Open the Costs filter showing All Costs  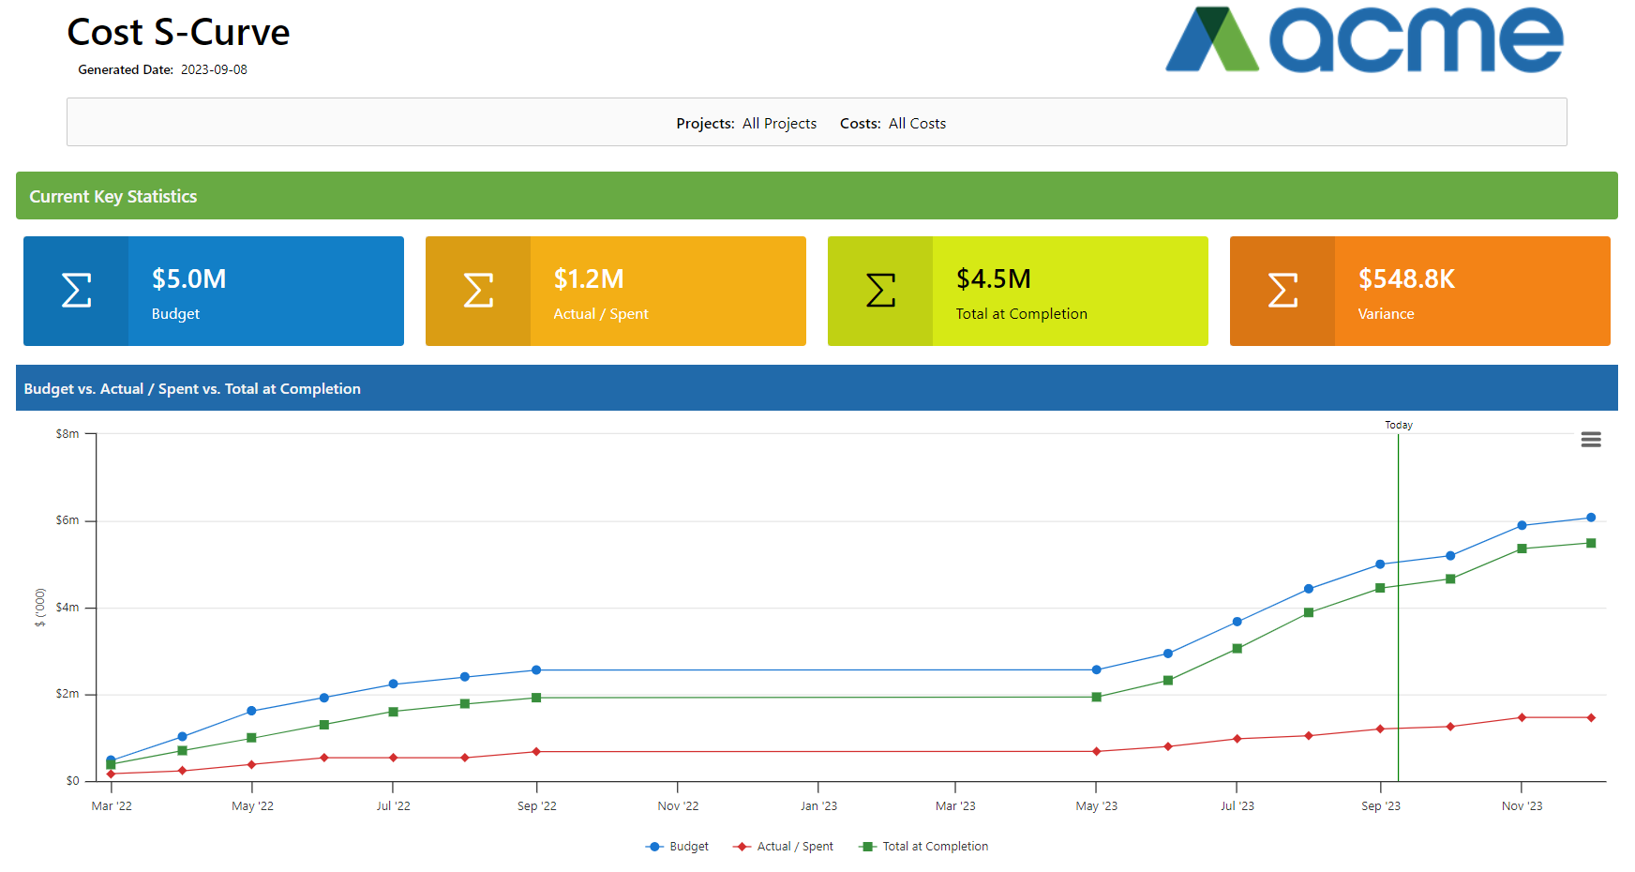[916, 123]
